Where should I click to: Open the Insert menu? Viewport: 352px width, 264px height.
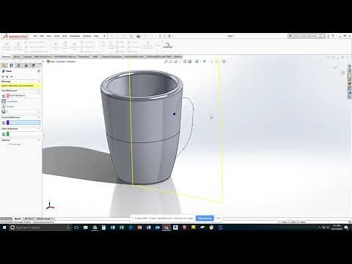56,36
